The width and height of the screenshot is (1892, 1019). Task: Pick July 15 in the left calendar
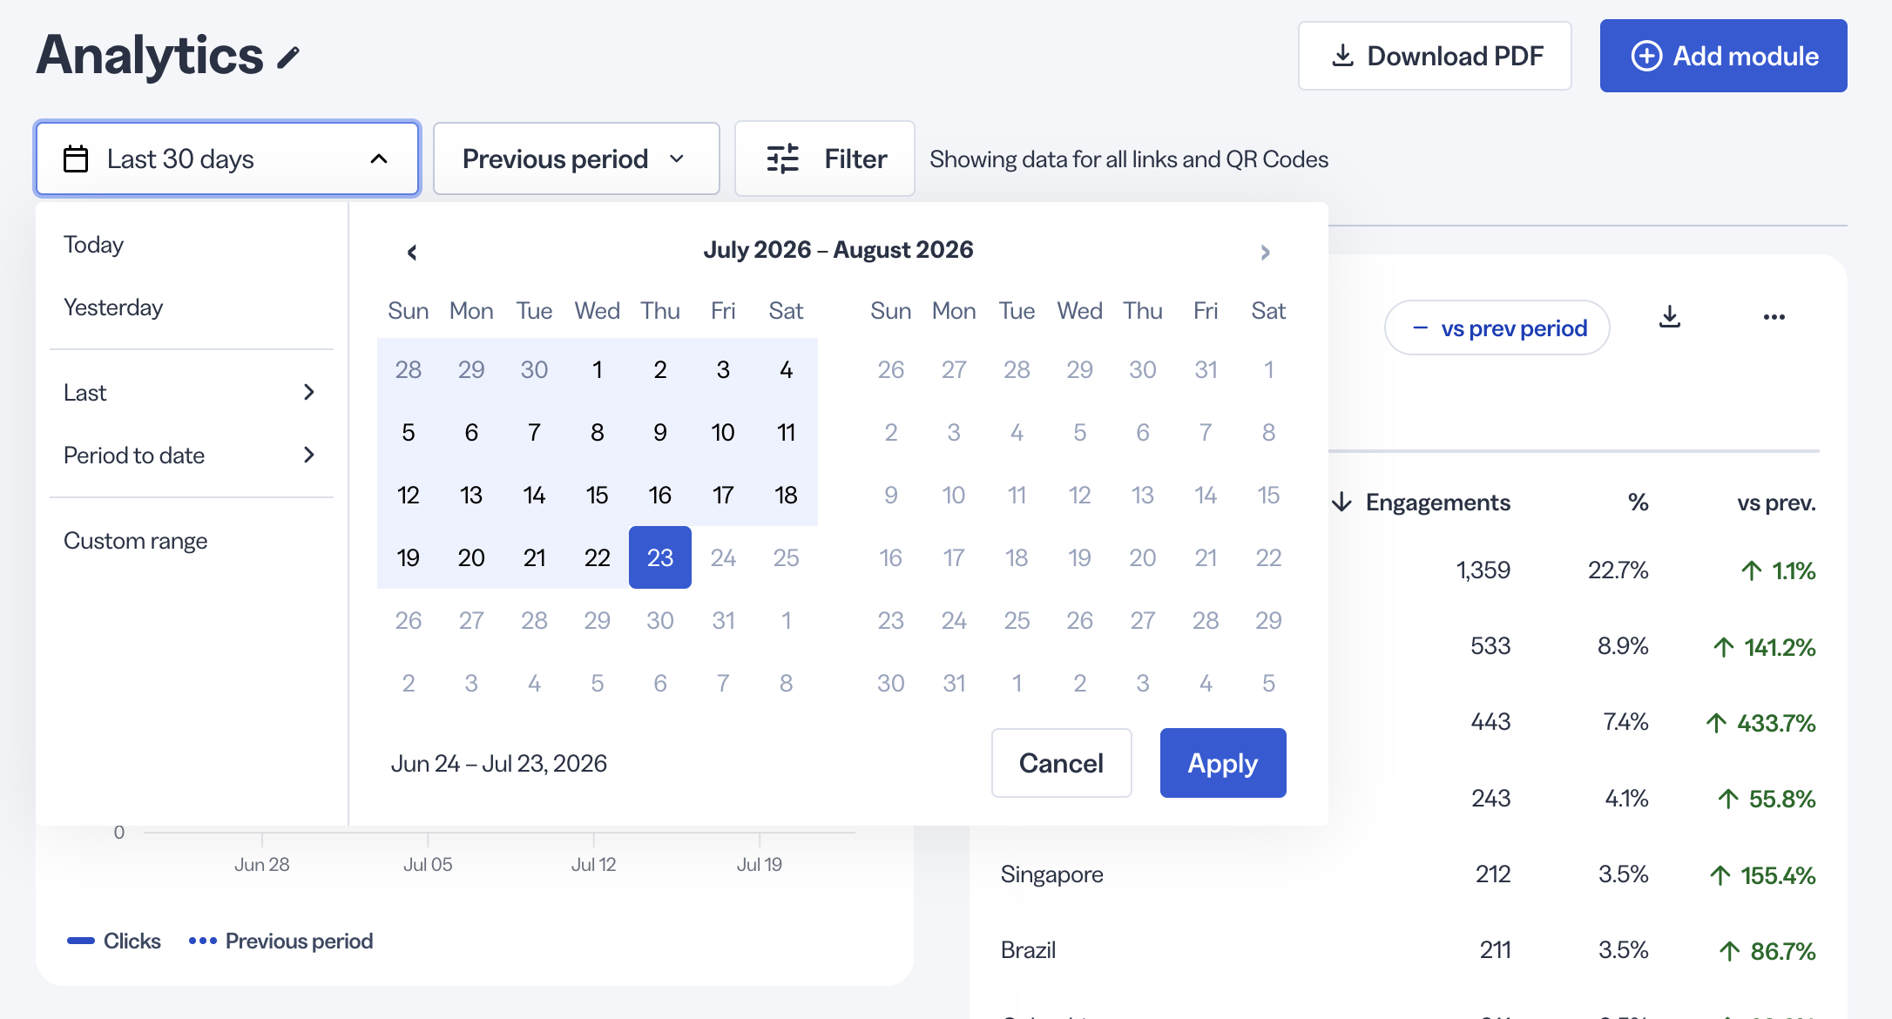[x=598, y=495]
